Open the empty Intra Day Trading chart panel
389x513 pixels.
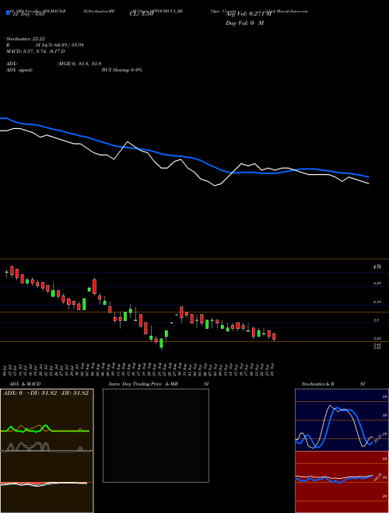coord(156,435)
